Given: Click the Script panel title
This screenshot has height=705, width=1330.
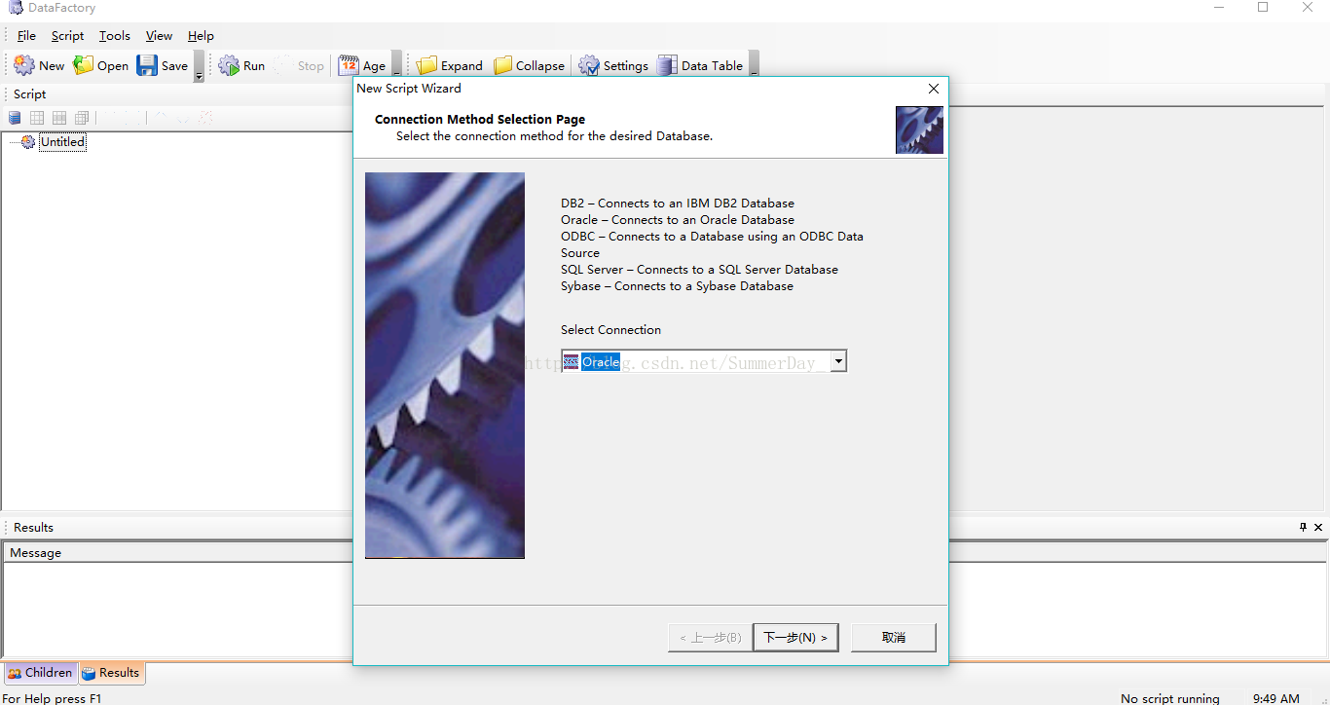Looking at the screenshot, I should (x=29, y=94).
